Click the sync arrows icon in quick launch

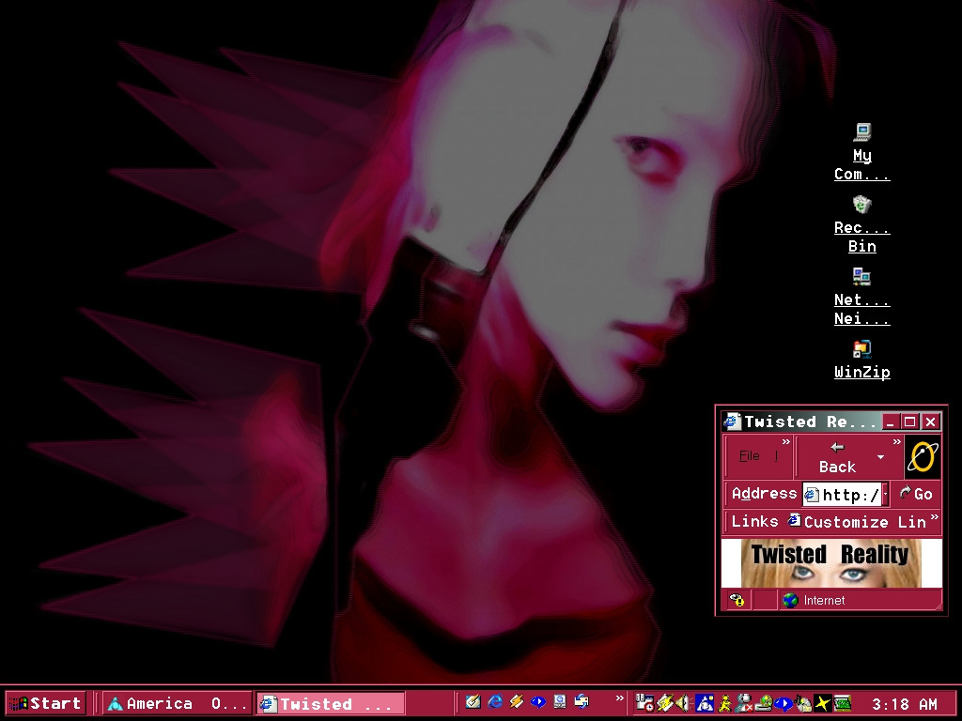tap(582, 701)
